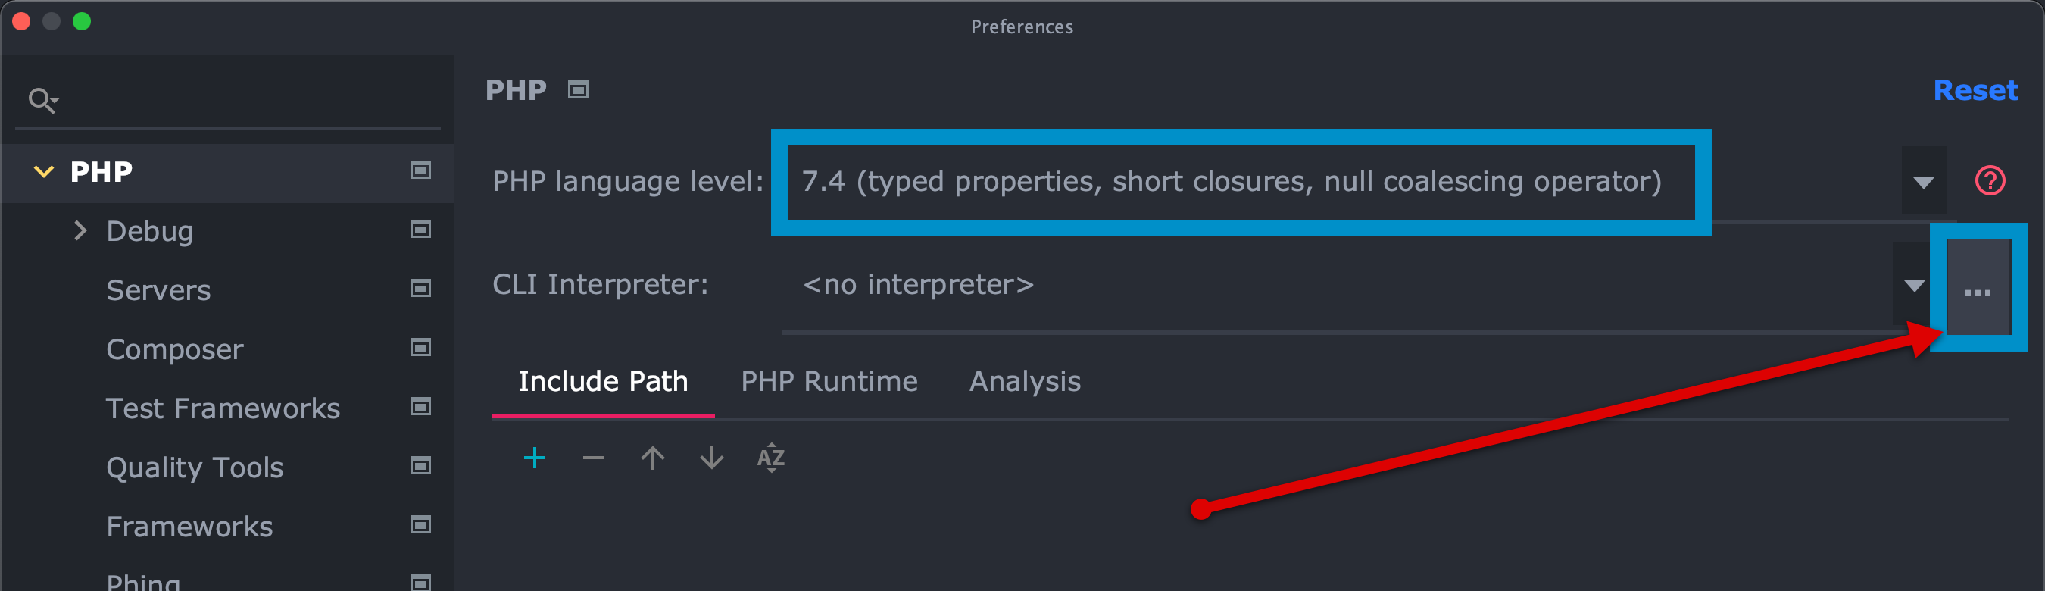Viewport: 2045px width, 591px height.
Task: Click the Reset link
Action: (x=1975, y=91)
